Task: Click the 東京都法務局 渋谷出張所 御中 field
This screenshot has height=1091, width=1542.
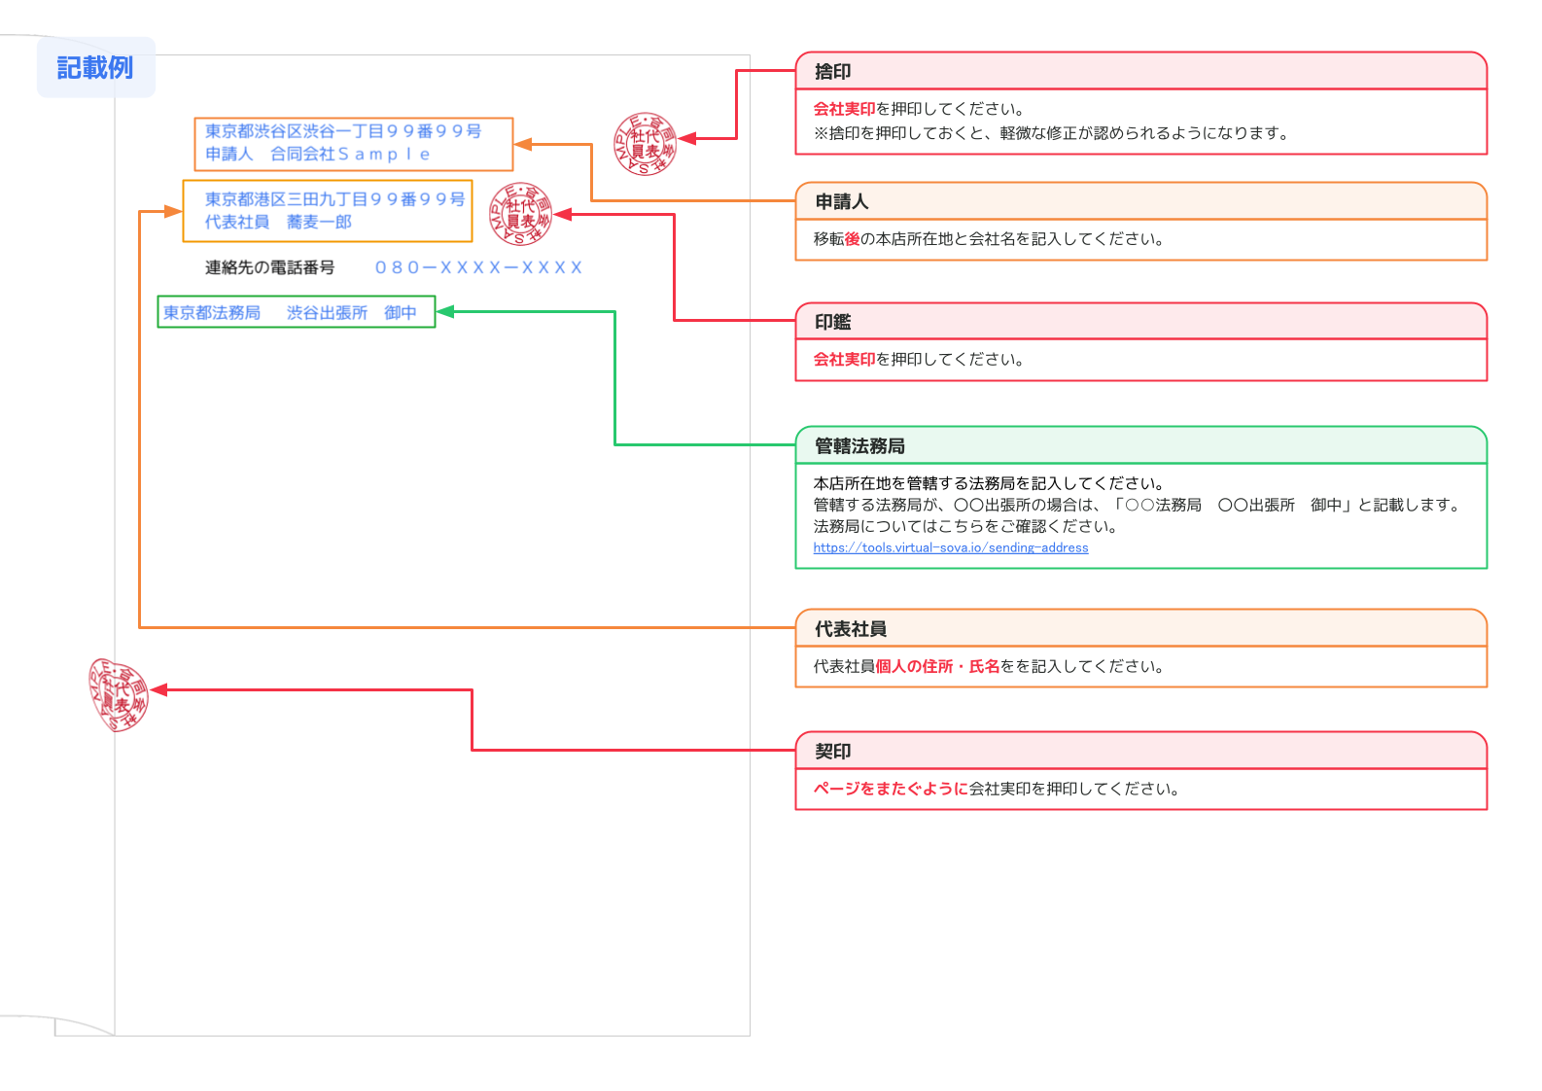Action: 297,312
